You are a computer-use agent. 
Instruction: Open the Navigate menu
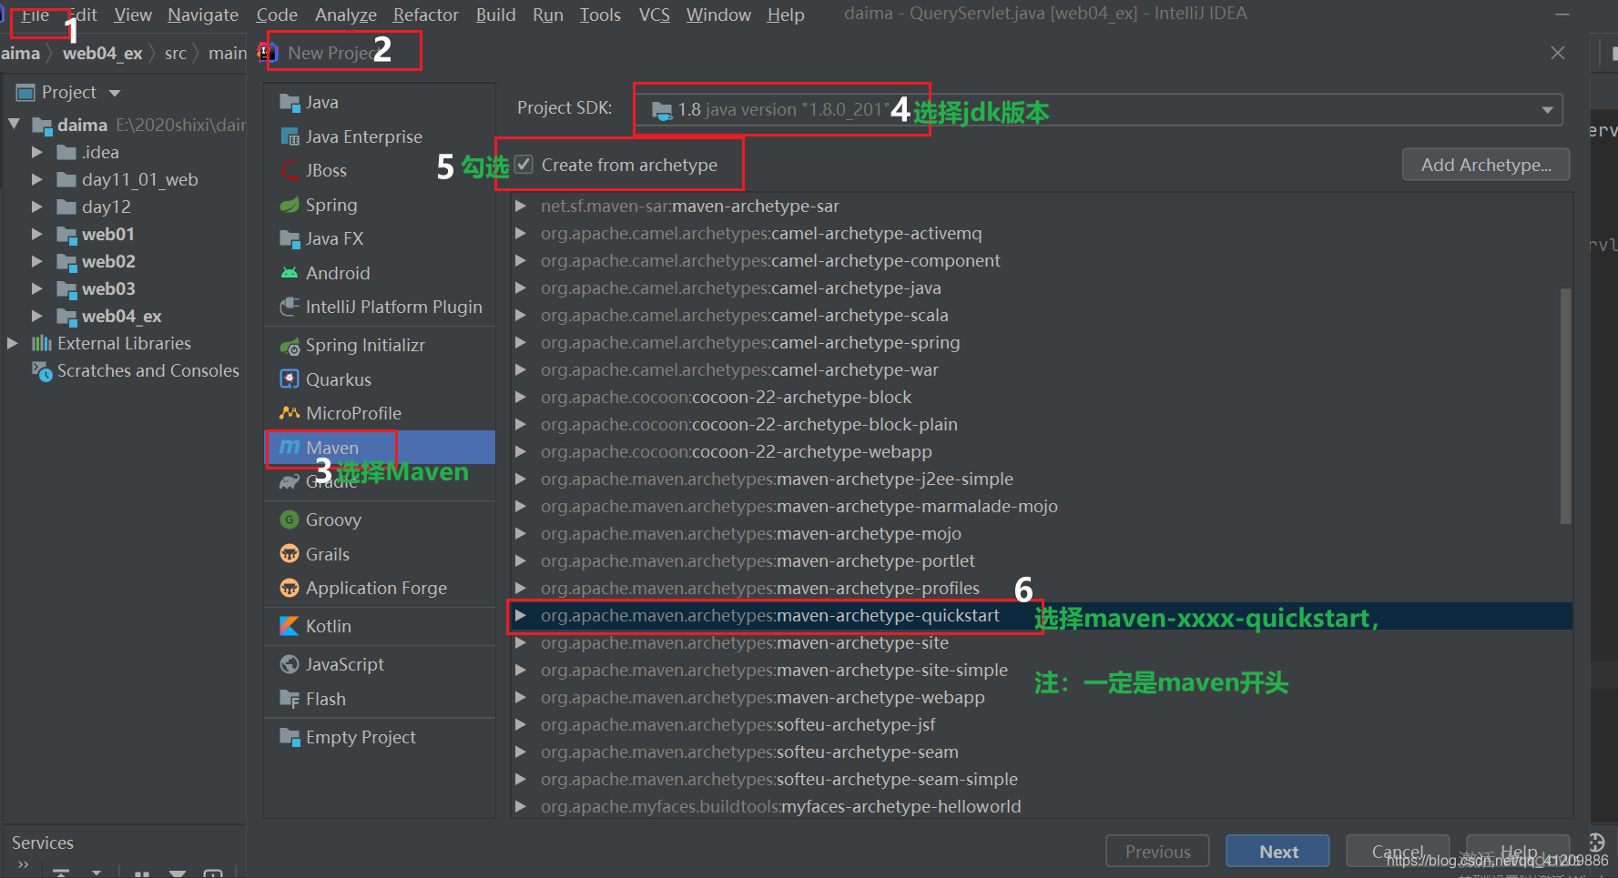203,15
